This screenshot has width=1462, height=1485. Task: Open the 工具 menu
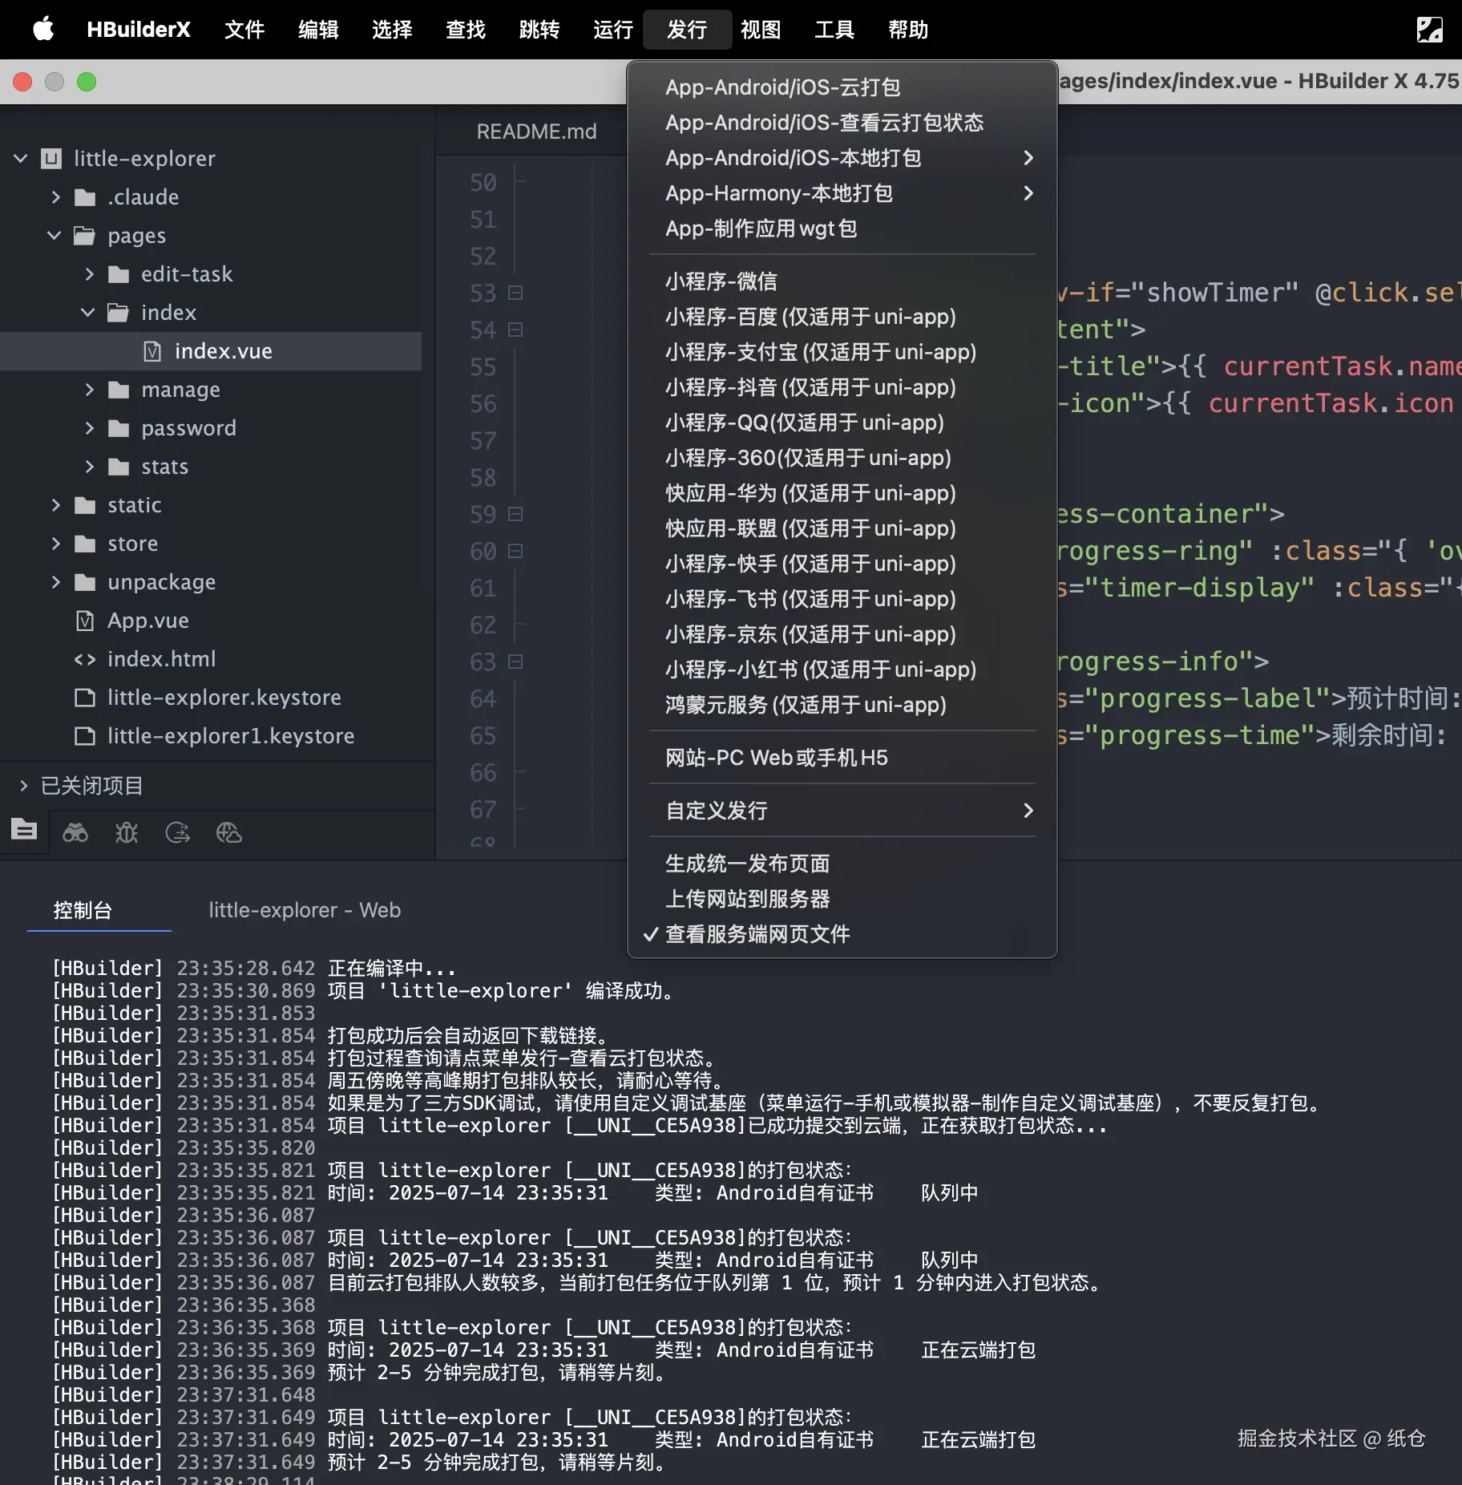(834, 30)
